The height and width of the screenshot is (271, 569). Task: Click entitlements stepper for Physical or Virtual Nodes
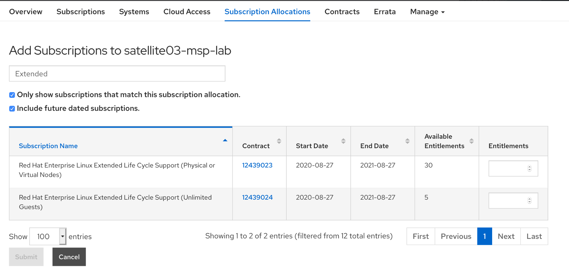pos(529,168)
